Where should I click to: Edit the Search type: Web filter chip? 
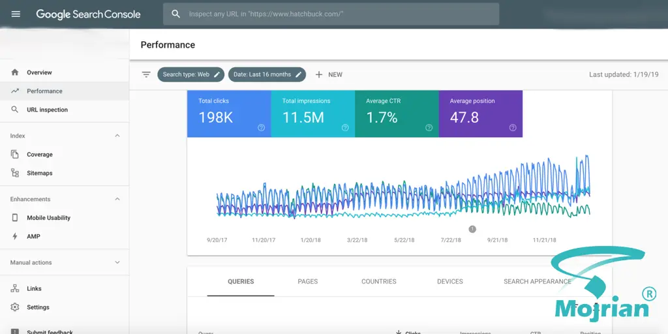coord(191,74)
